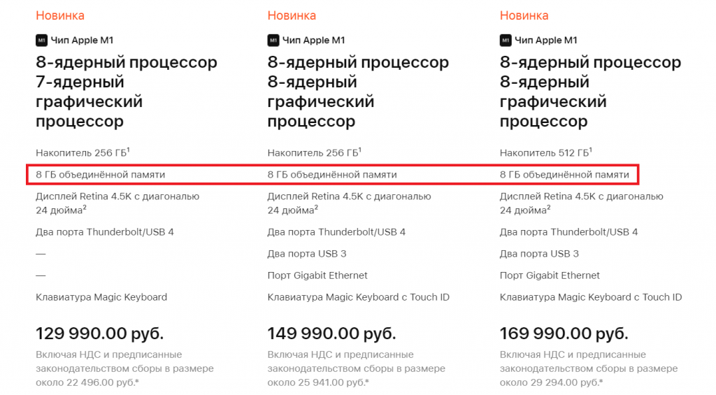This screenshot has width=716, height=395.
Task: Click the tax note mentioning 29 294.00 руб.
Action: tap(589, 368)
